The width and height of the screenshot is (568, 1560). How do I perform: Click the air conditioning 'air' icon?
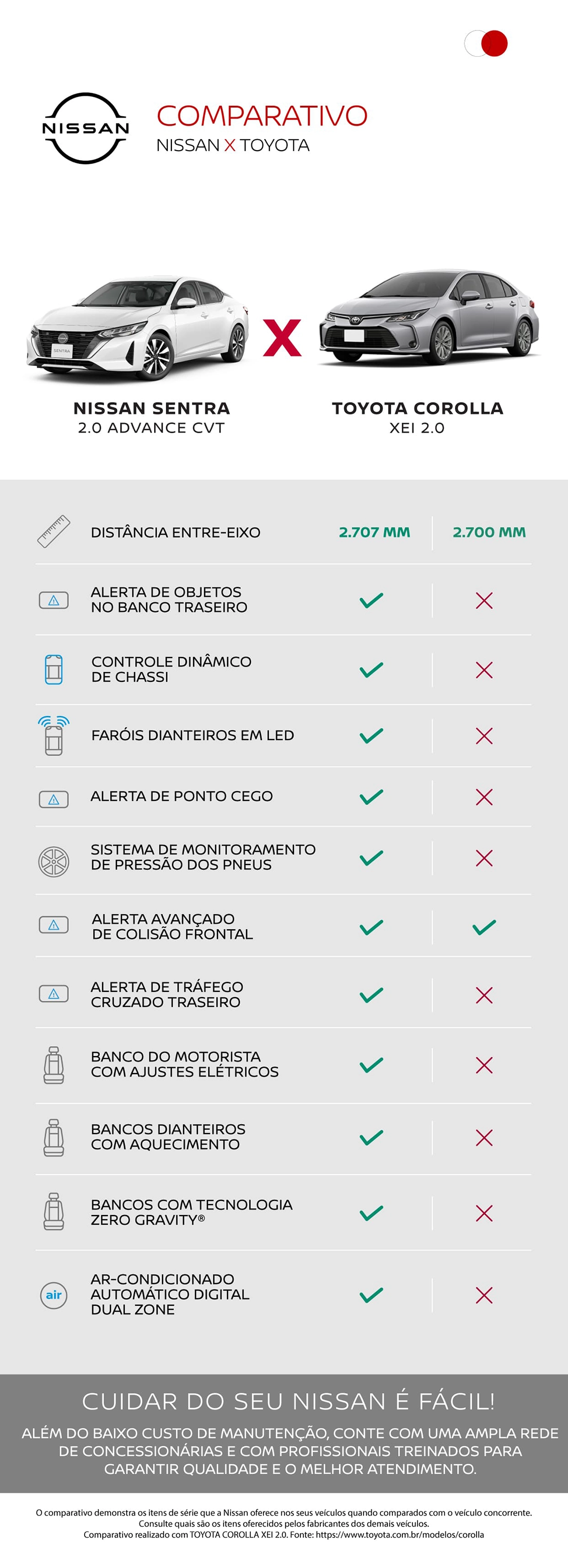(54, 1295)
